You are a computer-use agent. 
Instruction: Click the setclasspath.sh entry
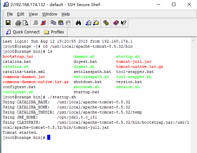coord(91,77)
